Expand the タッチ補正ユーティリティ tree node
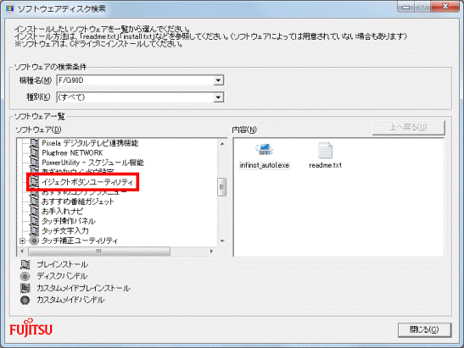464x348 pixels. pyautogui.click(x=22, y=241)
